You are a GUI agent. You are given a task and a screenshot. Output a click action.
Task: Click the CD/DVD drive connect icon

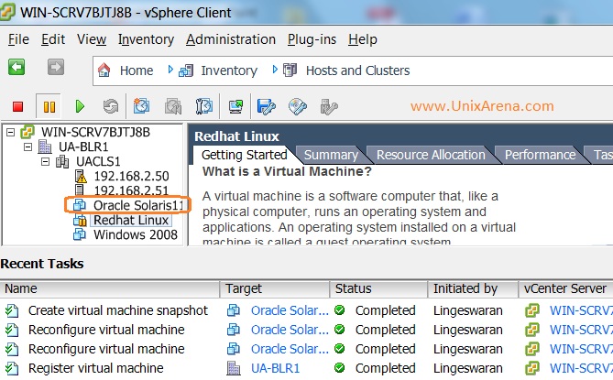click(x=298, y=106)
